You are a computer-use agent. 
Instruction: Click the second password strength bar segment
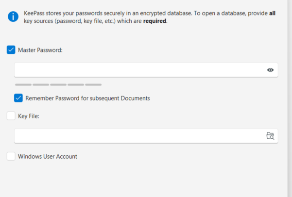(x=41, y=84)
